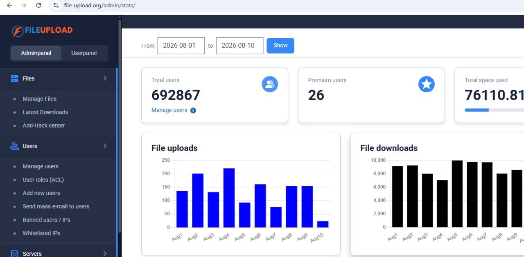Open Latest Downloads in the sidebar
The width and height of the screenshot is (524, 257).
(45, 112)
